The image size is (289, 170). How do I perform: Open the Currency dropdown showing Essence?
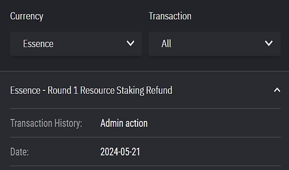click(76, 44)
